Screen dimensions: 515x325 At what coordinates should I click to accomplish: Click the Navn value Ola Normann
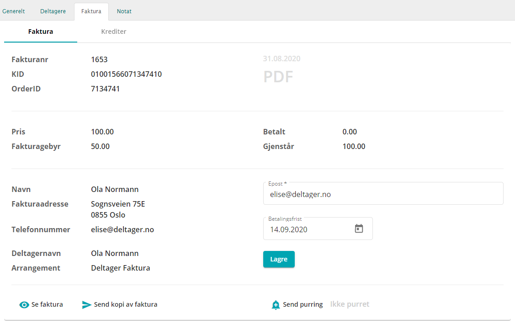[x=115, y=189]
